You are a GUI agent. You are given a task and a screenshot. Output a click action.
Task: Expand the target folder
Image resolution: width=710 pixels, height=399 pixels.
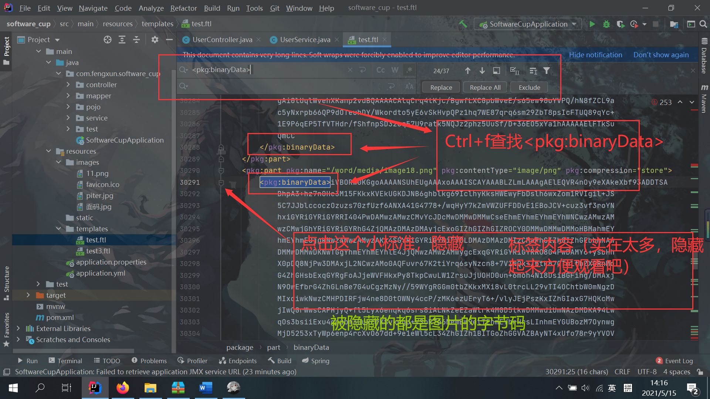tap(28, 295)
